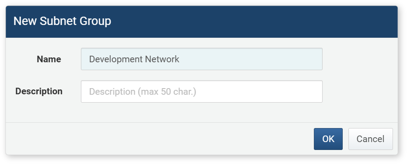Click the word 'Development' in Name field
Viewport: 407px width, 164px height.
coord(116,59)
